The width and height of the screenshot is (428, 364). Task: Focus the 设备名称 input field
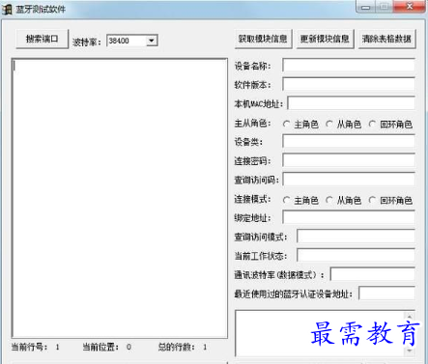pos(349,66)
